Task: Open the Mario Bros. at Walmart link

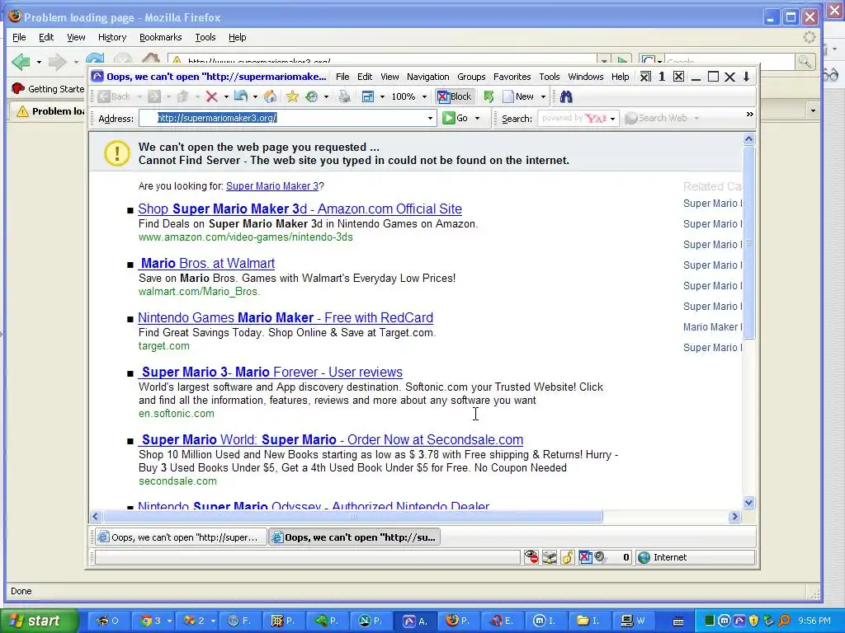Action: pos(207,263)
